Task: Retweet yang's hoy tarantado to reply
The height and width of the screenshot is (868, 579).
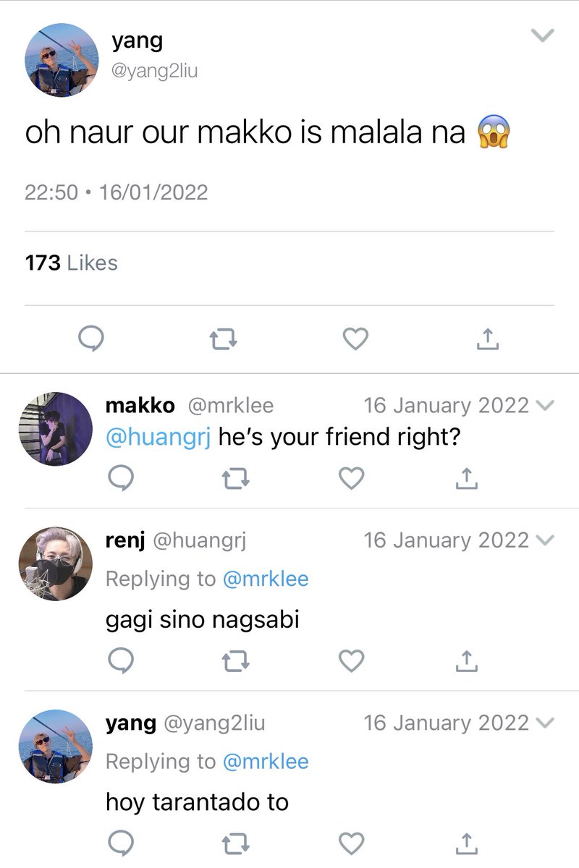Action: 235,842
